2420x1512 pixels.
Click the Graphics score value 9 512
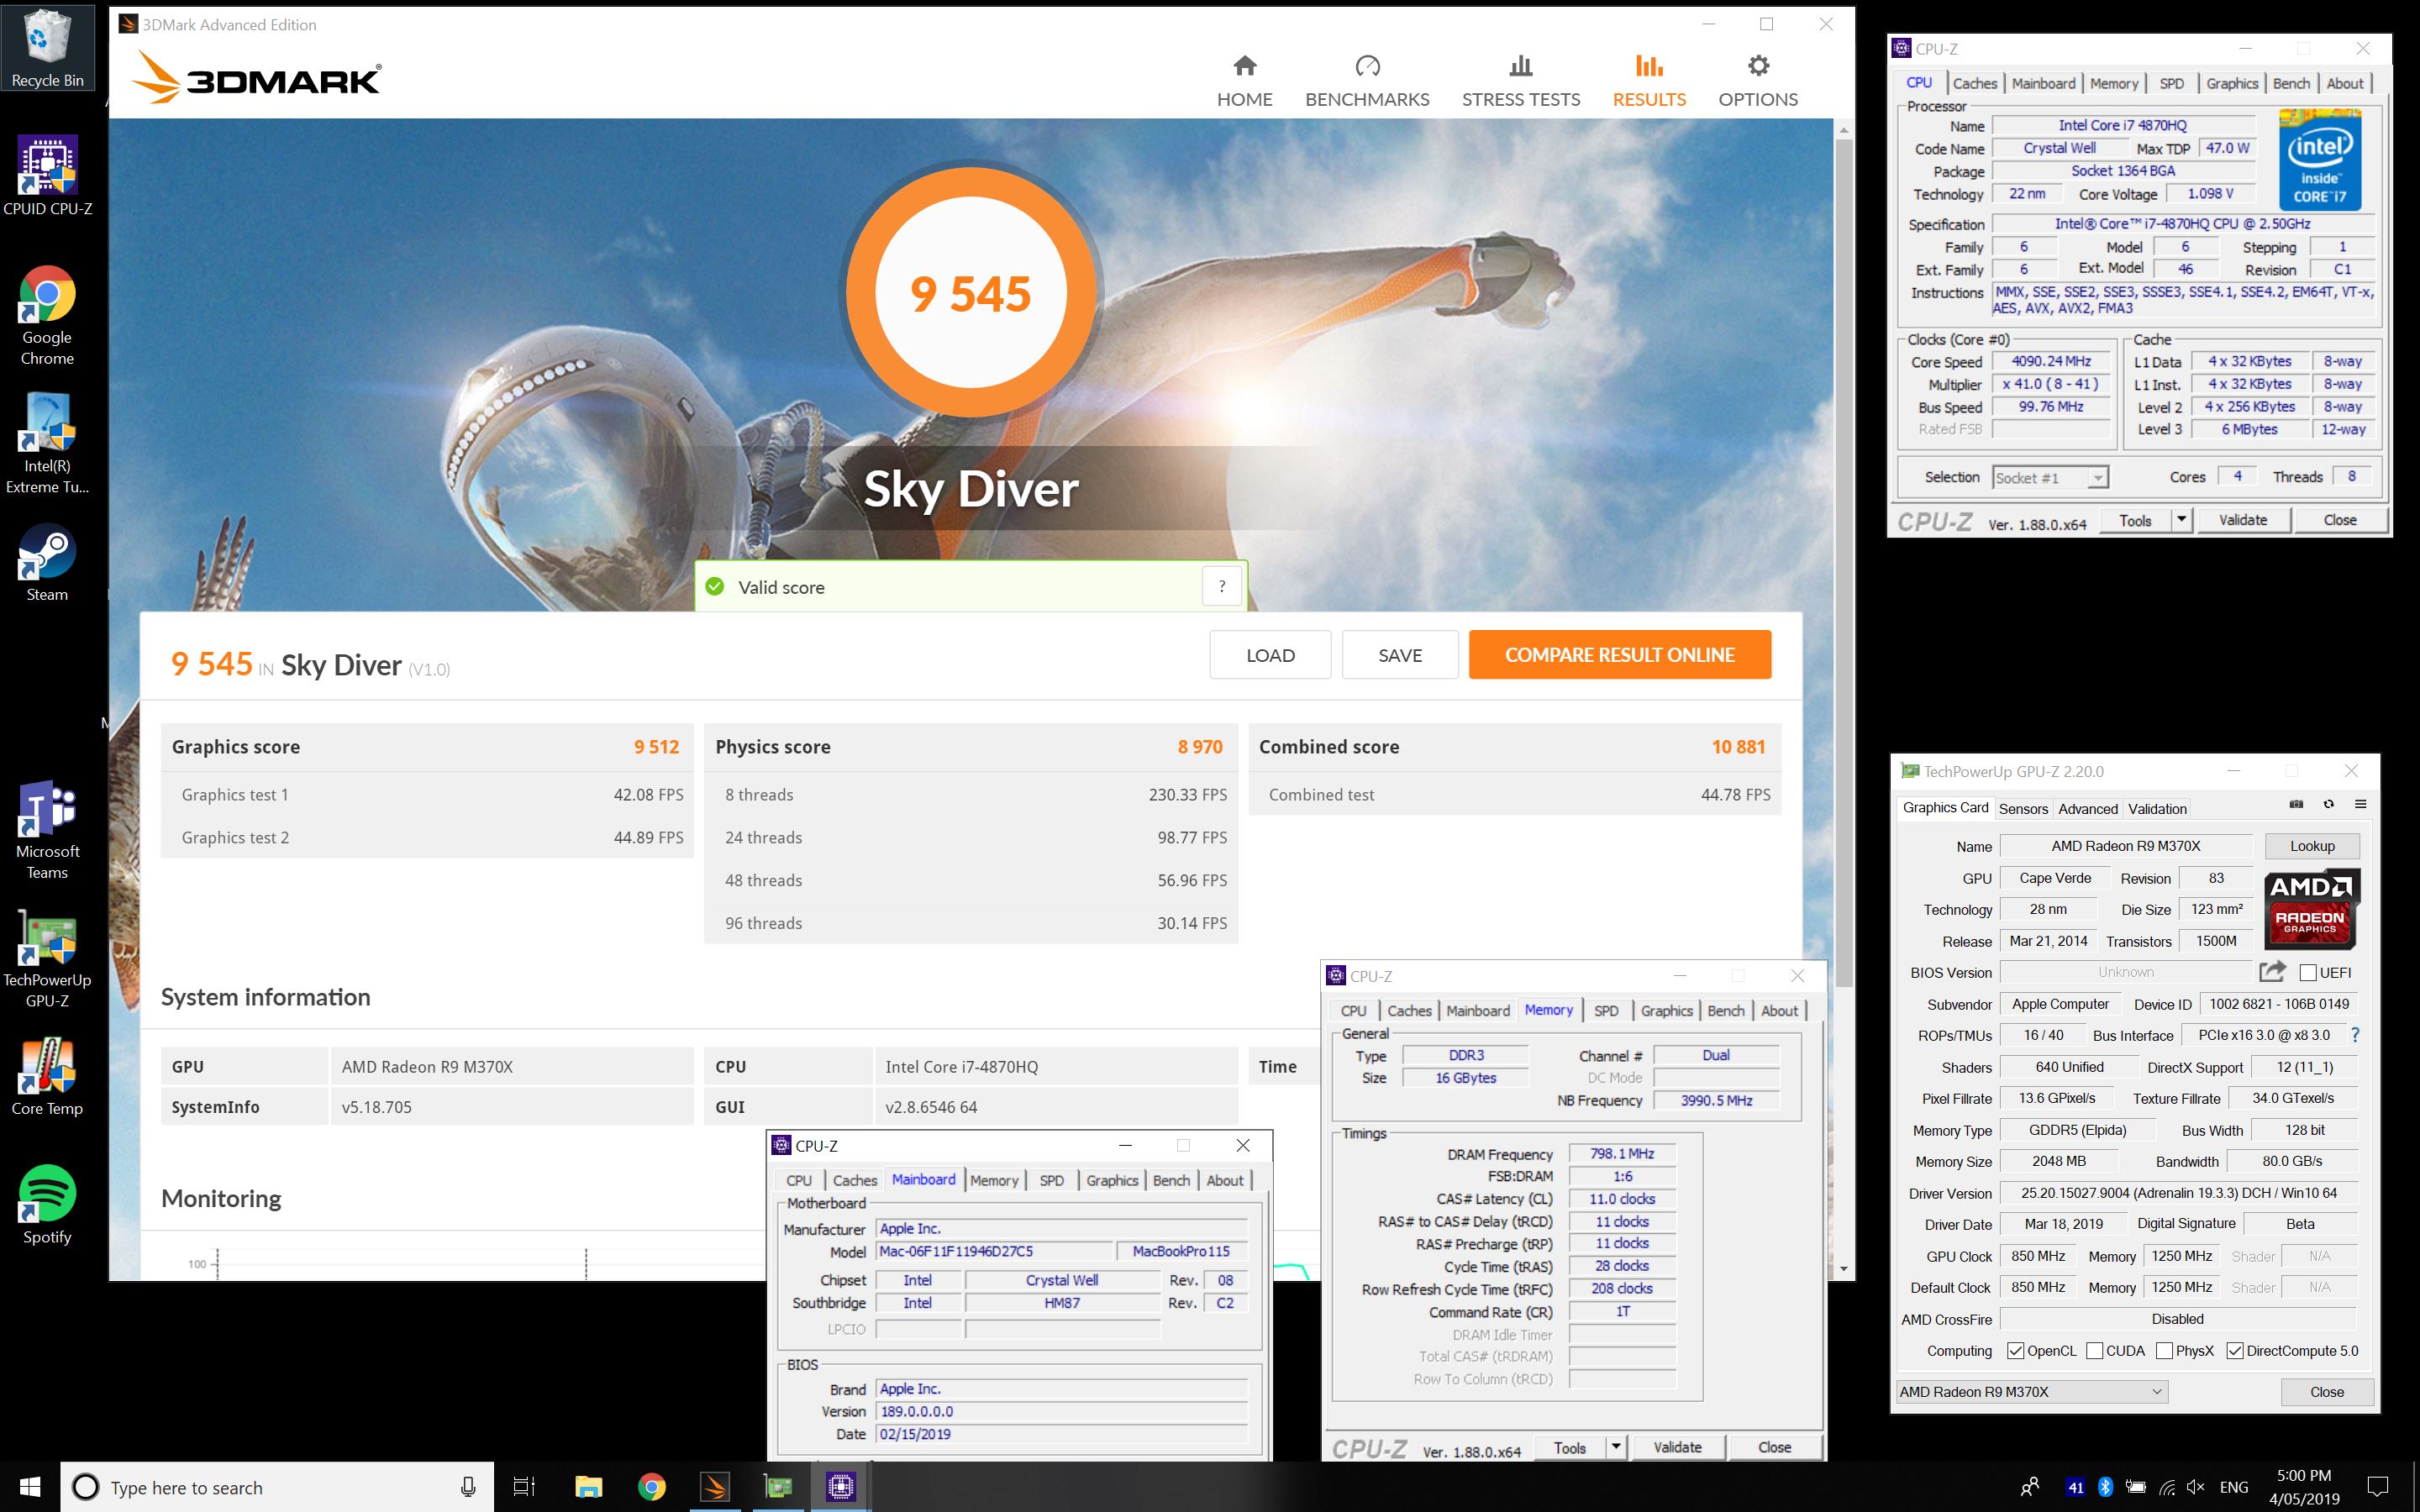pos(656,747)
